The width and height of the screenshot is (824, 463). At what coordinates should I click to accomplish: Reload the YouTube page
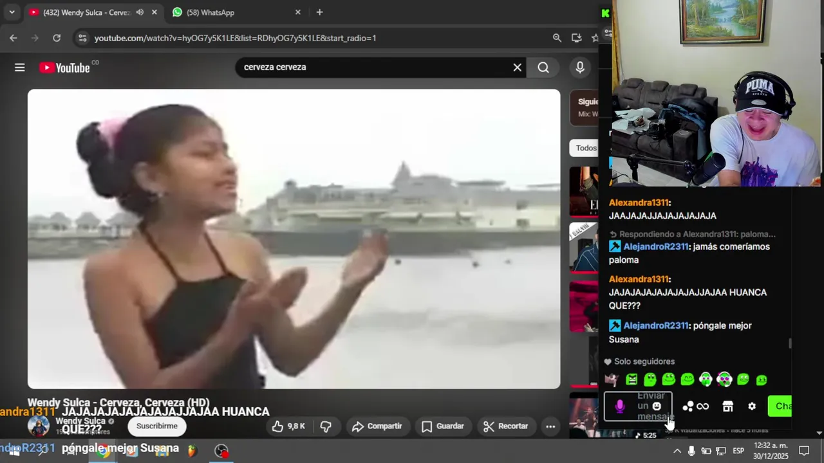pyautogui.click(x=57, y=38)
